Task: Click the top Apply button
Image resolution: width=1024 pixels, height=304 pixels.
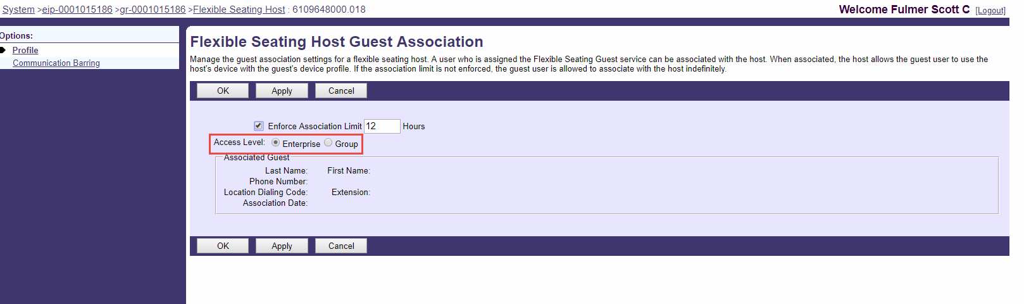Action: pyautogui.click(x=282, y=91)
